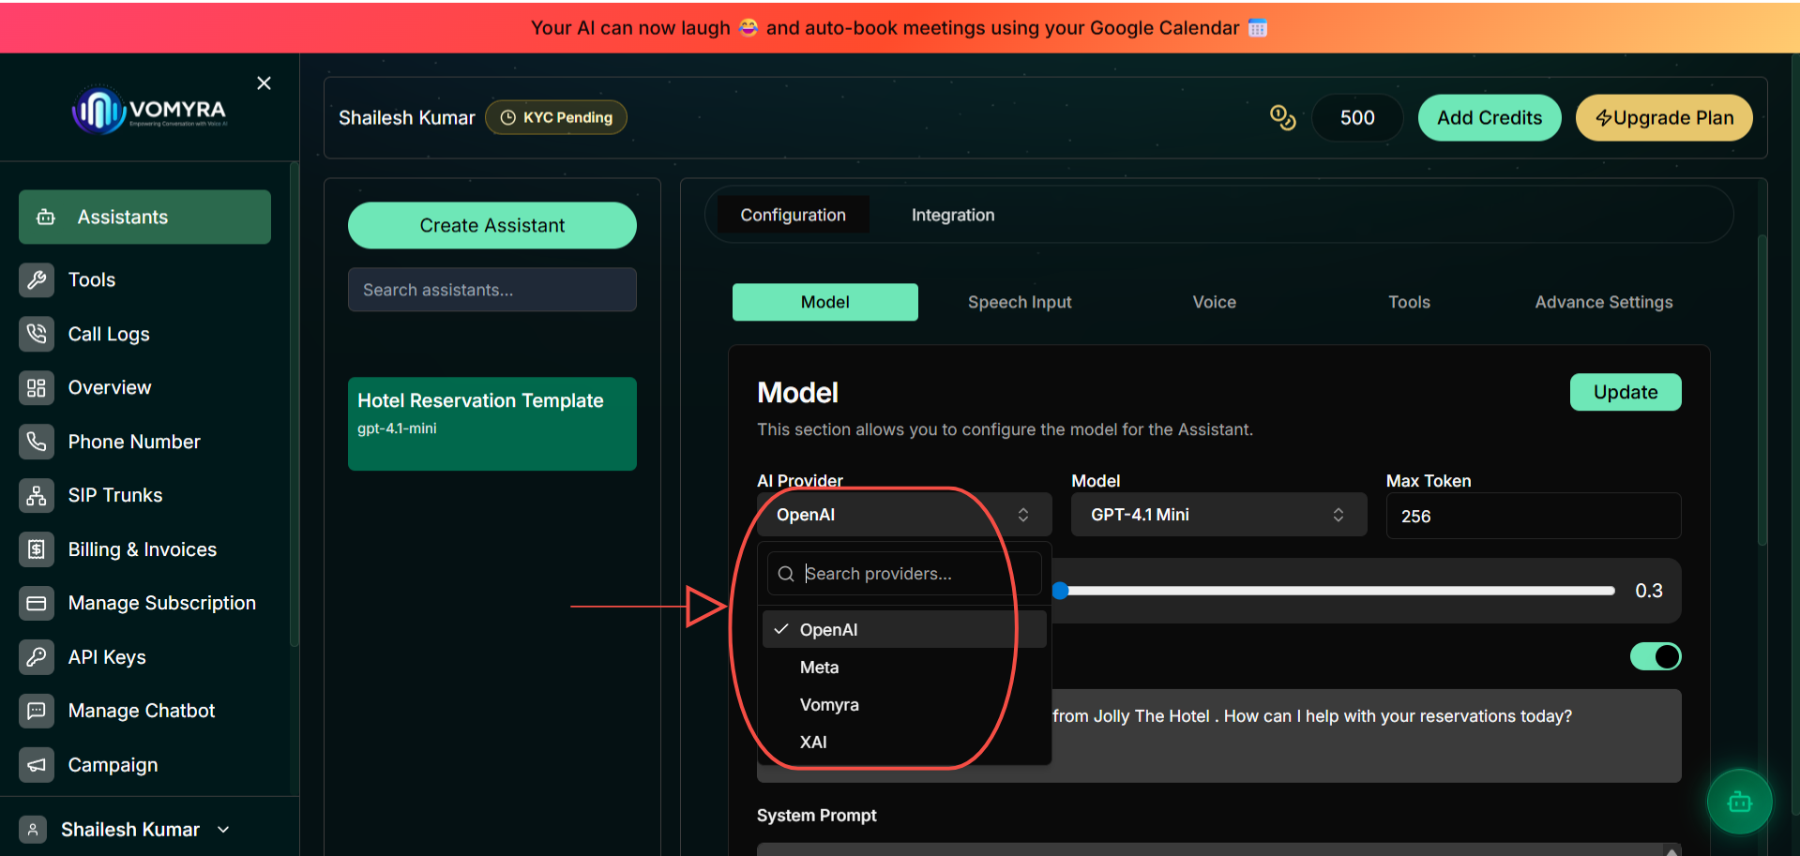Select OpenAI from the provider list
This screenshot has width=1800, height=856.
pos(904,629)
